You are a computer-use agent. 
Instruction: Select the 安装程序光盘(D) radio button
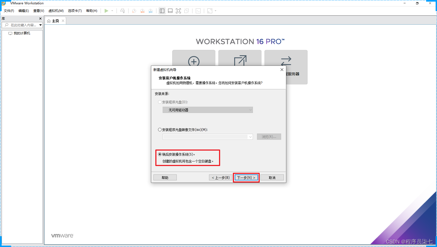pos(160,102)
